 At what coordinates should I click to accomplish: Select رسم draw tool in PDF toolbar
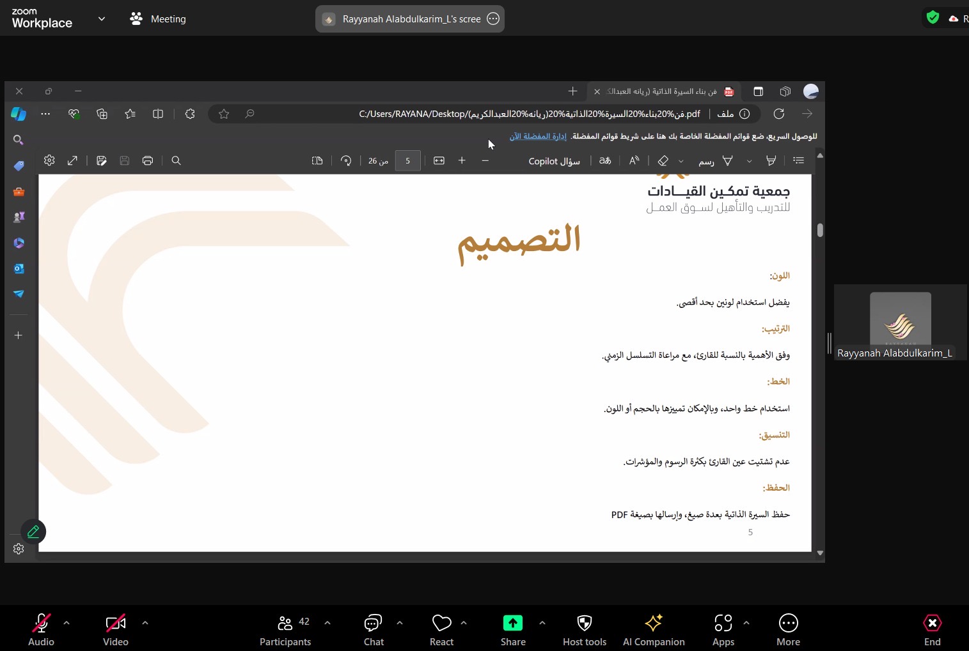click(716, 161)
